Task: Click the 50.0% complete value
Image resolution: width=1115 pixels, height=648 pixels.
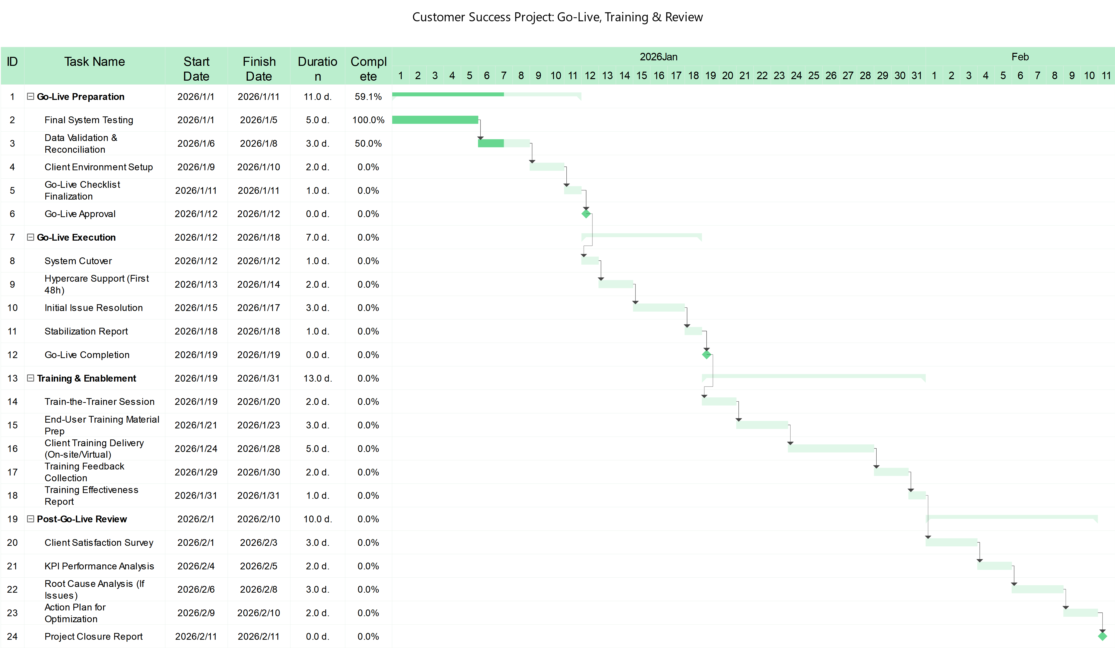Action: coord(368,143)
